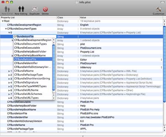Click the value 'com.mac.bwebster.PlistEditPro'
This screenshot has height=137, width=166.
click(97, 117)
